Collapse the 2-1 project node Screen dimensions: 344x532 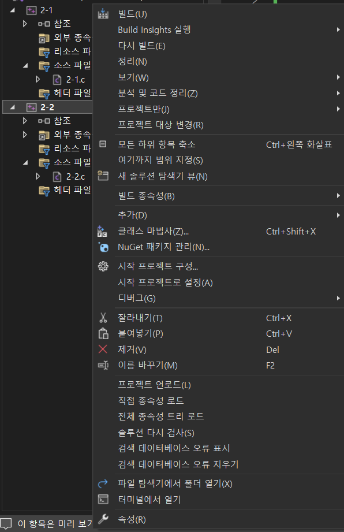click(x=13, y=10)
